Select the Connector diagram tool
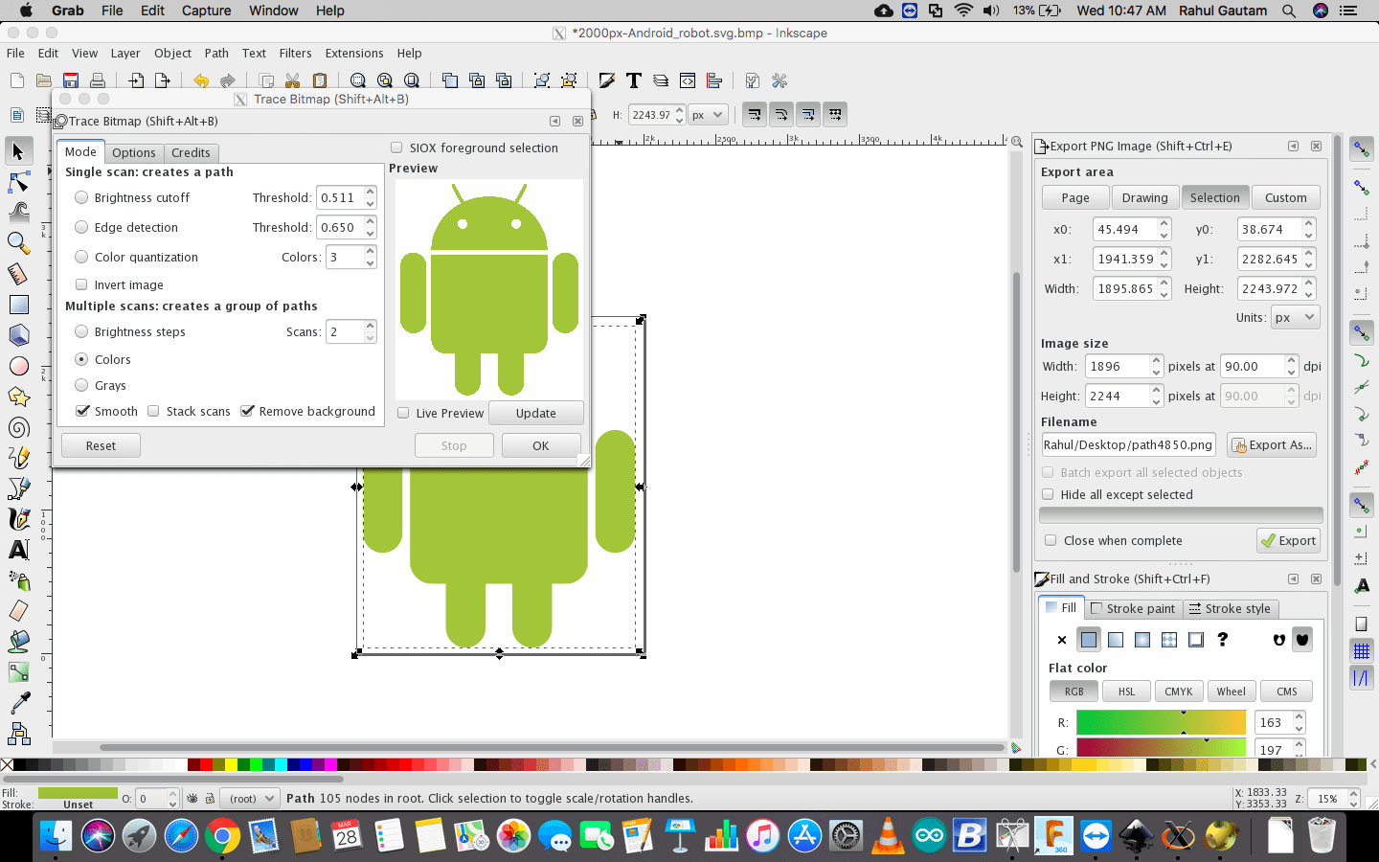 click(18, 734)
